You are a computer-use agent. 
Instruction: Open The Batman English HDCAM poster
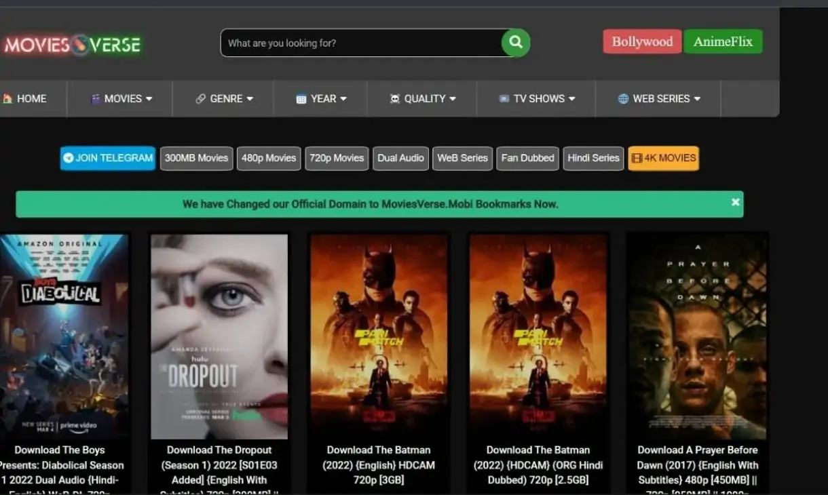tap(379, 336)
